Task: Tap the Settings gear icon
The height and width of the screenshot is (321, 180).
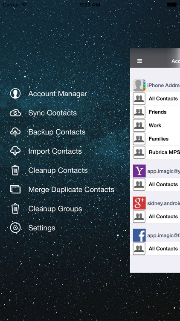Action: click(15, 228)
